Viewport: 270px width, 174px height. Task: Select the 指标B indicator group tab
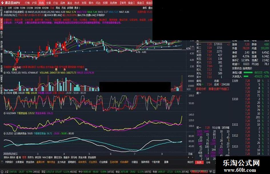(x=12, y=157)
